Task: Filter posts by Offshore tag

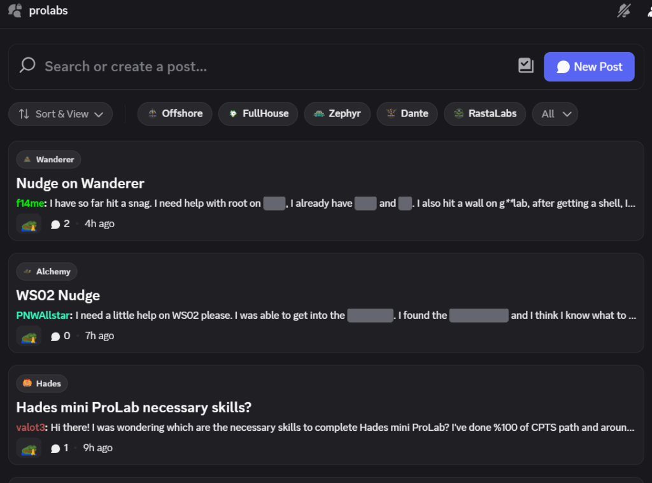Action: click(x=174, y=114)
